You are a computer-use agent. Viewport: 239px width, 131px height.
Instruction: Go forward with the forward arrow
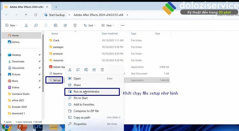pos(16,15)
